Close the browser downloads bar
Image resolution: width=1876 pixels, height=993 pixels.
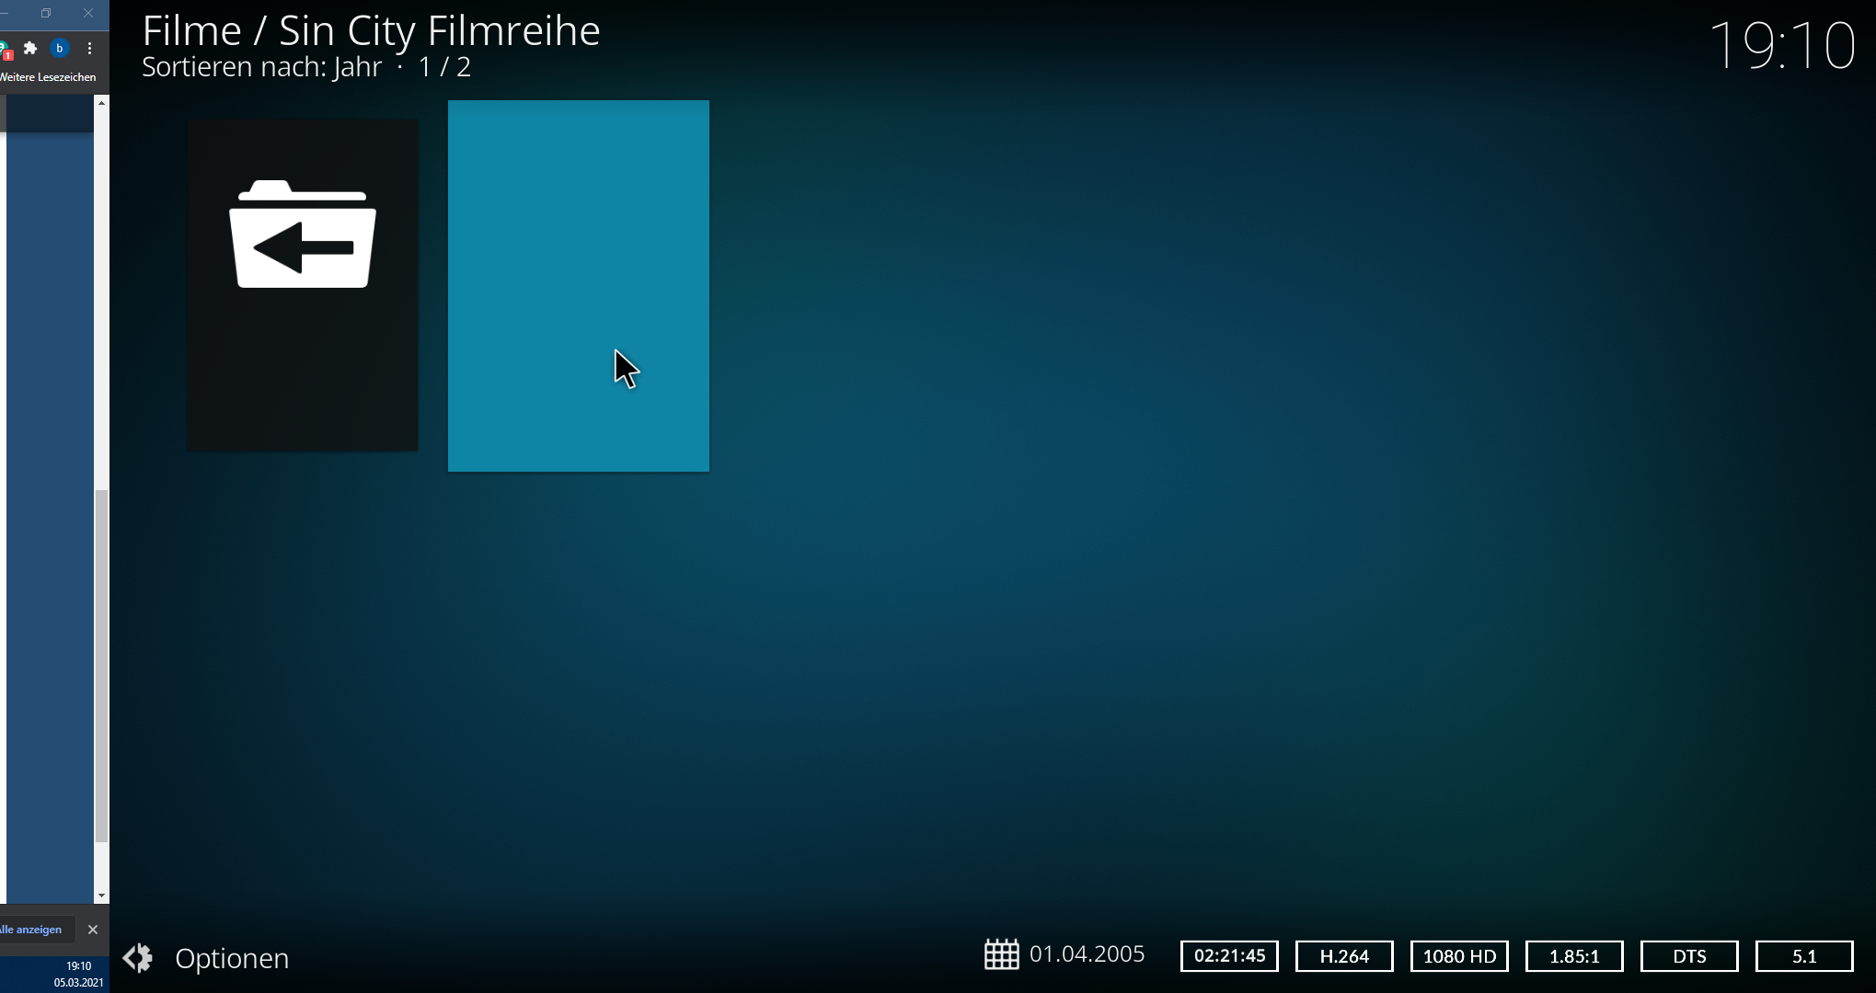[x=93, y=930]
